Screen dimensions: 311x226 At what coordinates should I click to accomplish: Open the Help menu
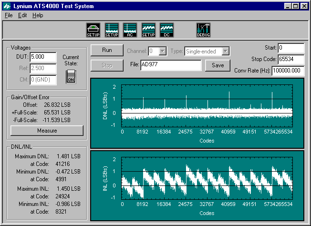[x=38, y=15]
